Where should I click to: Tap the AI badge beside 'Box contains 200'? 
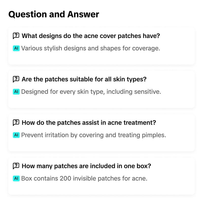[x=16, y=178]
